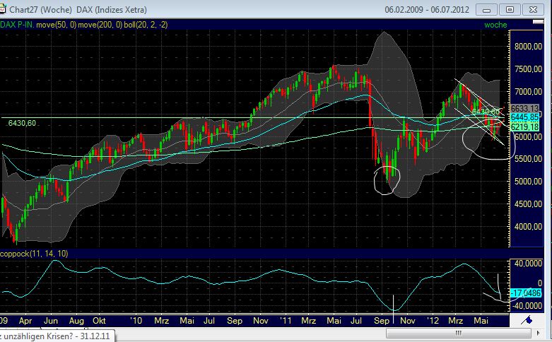Viewport: 552px width, 342px height.
Task: Click the blue flag icon beside the time axis
Action: (527, 320)
